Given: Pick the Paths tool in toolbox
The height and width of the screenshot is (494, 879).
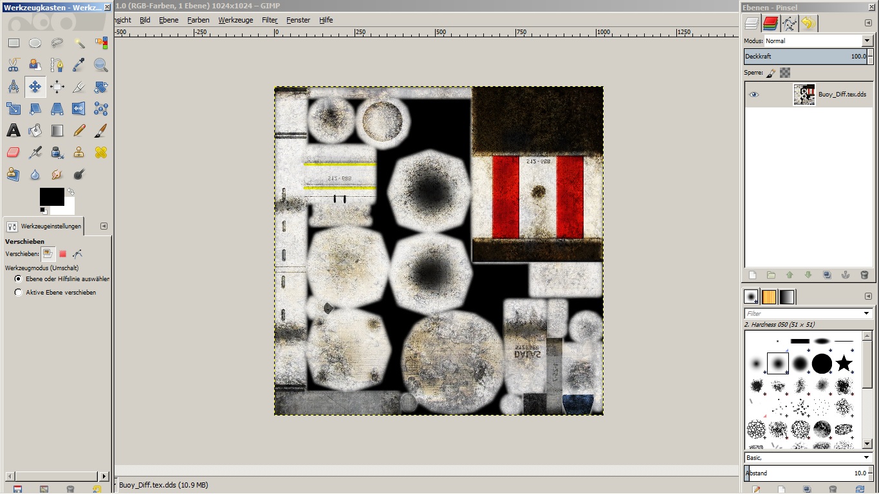Looking at the screenshot, I should (57, 65).
